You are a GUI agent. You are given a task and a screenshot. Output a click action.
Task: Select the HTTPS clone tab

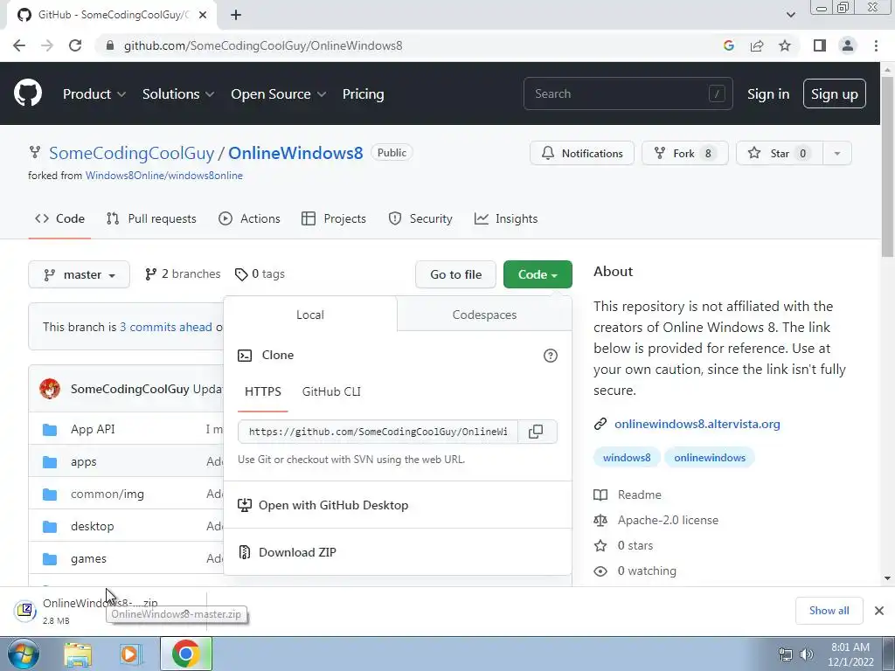tap(262, 392)
